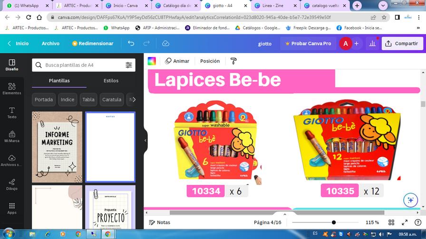
Task: Click the Canva magic assistant sparkle button
Action: (410, 200)
